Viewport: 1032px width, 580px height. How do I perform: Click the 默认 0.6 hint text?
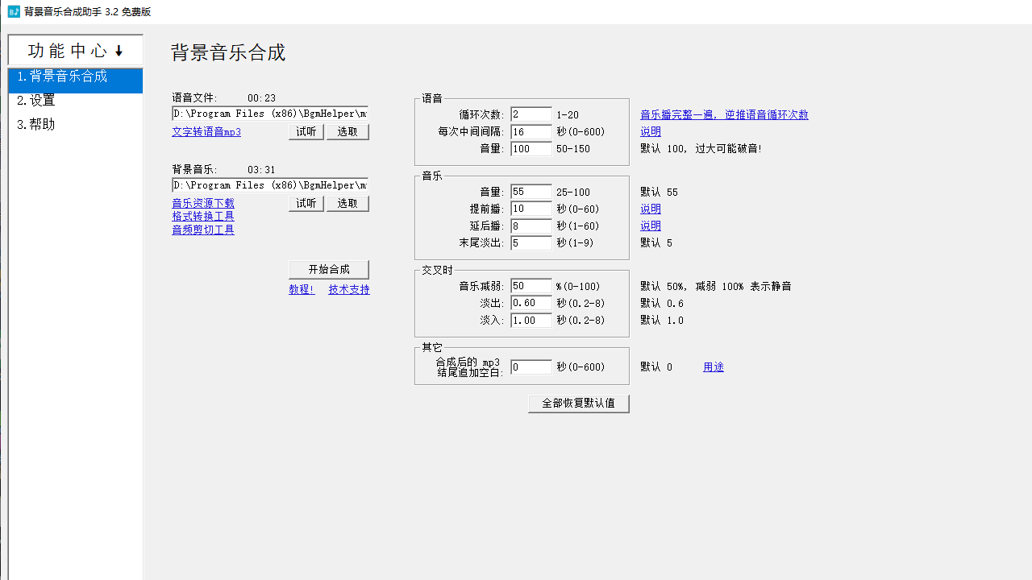click(662, 304)
